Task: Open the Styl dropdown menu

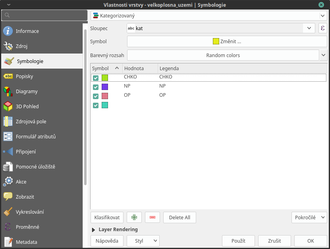Action: (143, 241)
